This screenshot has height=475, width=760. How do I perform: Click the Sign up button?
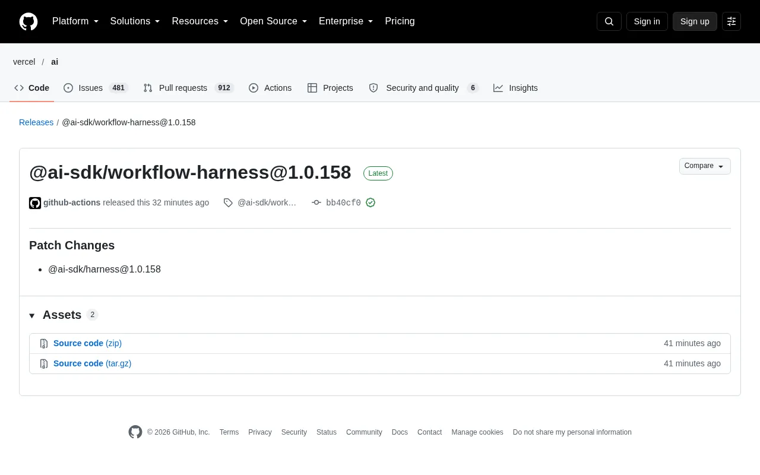(x=695, y=21)
